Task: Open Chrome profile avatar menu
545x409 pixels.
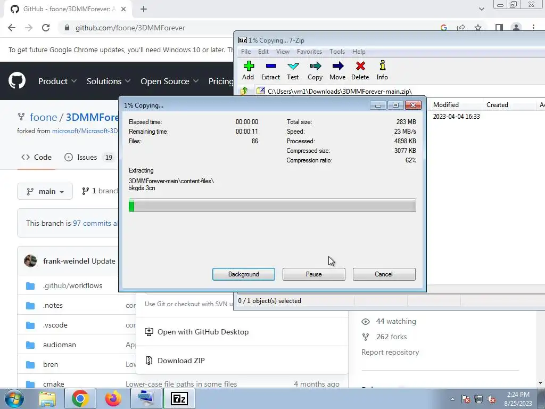Action: [x=516, y=28]
